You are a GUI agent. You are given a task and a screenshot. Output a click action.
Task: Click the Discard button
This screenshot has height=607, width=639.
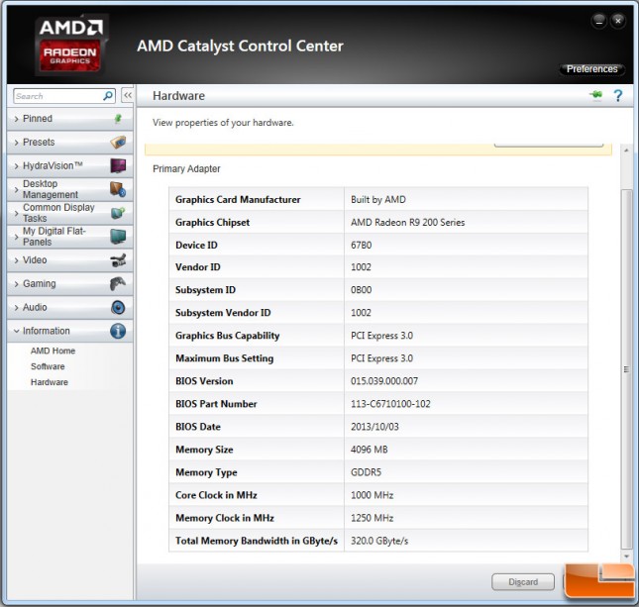[x=523, y=581]
